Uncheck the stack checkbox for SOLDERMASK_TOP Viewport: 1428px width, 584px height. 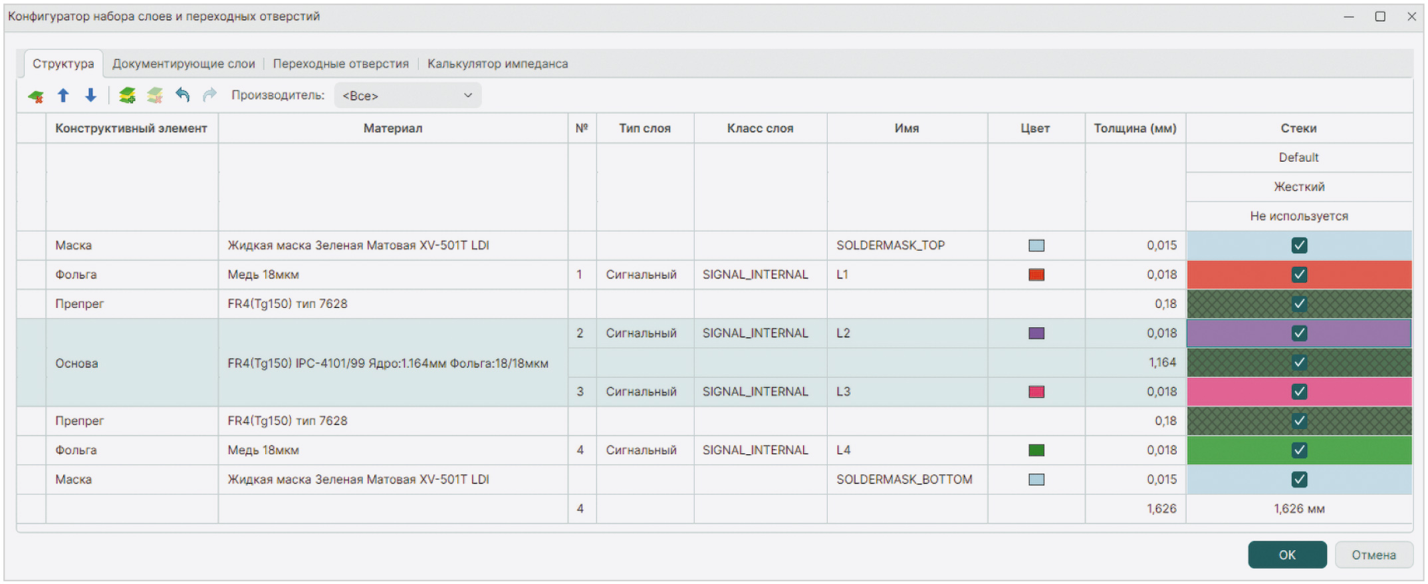coord(1299,245)
